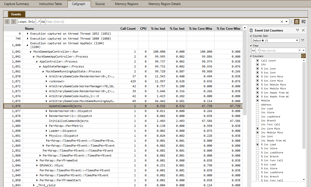
Task: Open counters filter history dropdown
Action: pos(303,51)
